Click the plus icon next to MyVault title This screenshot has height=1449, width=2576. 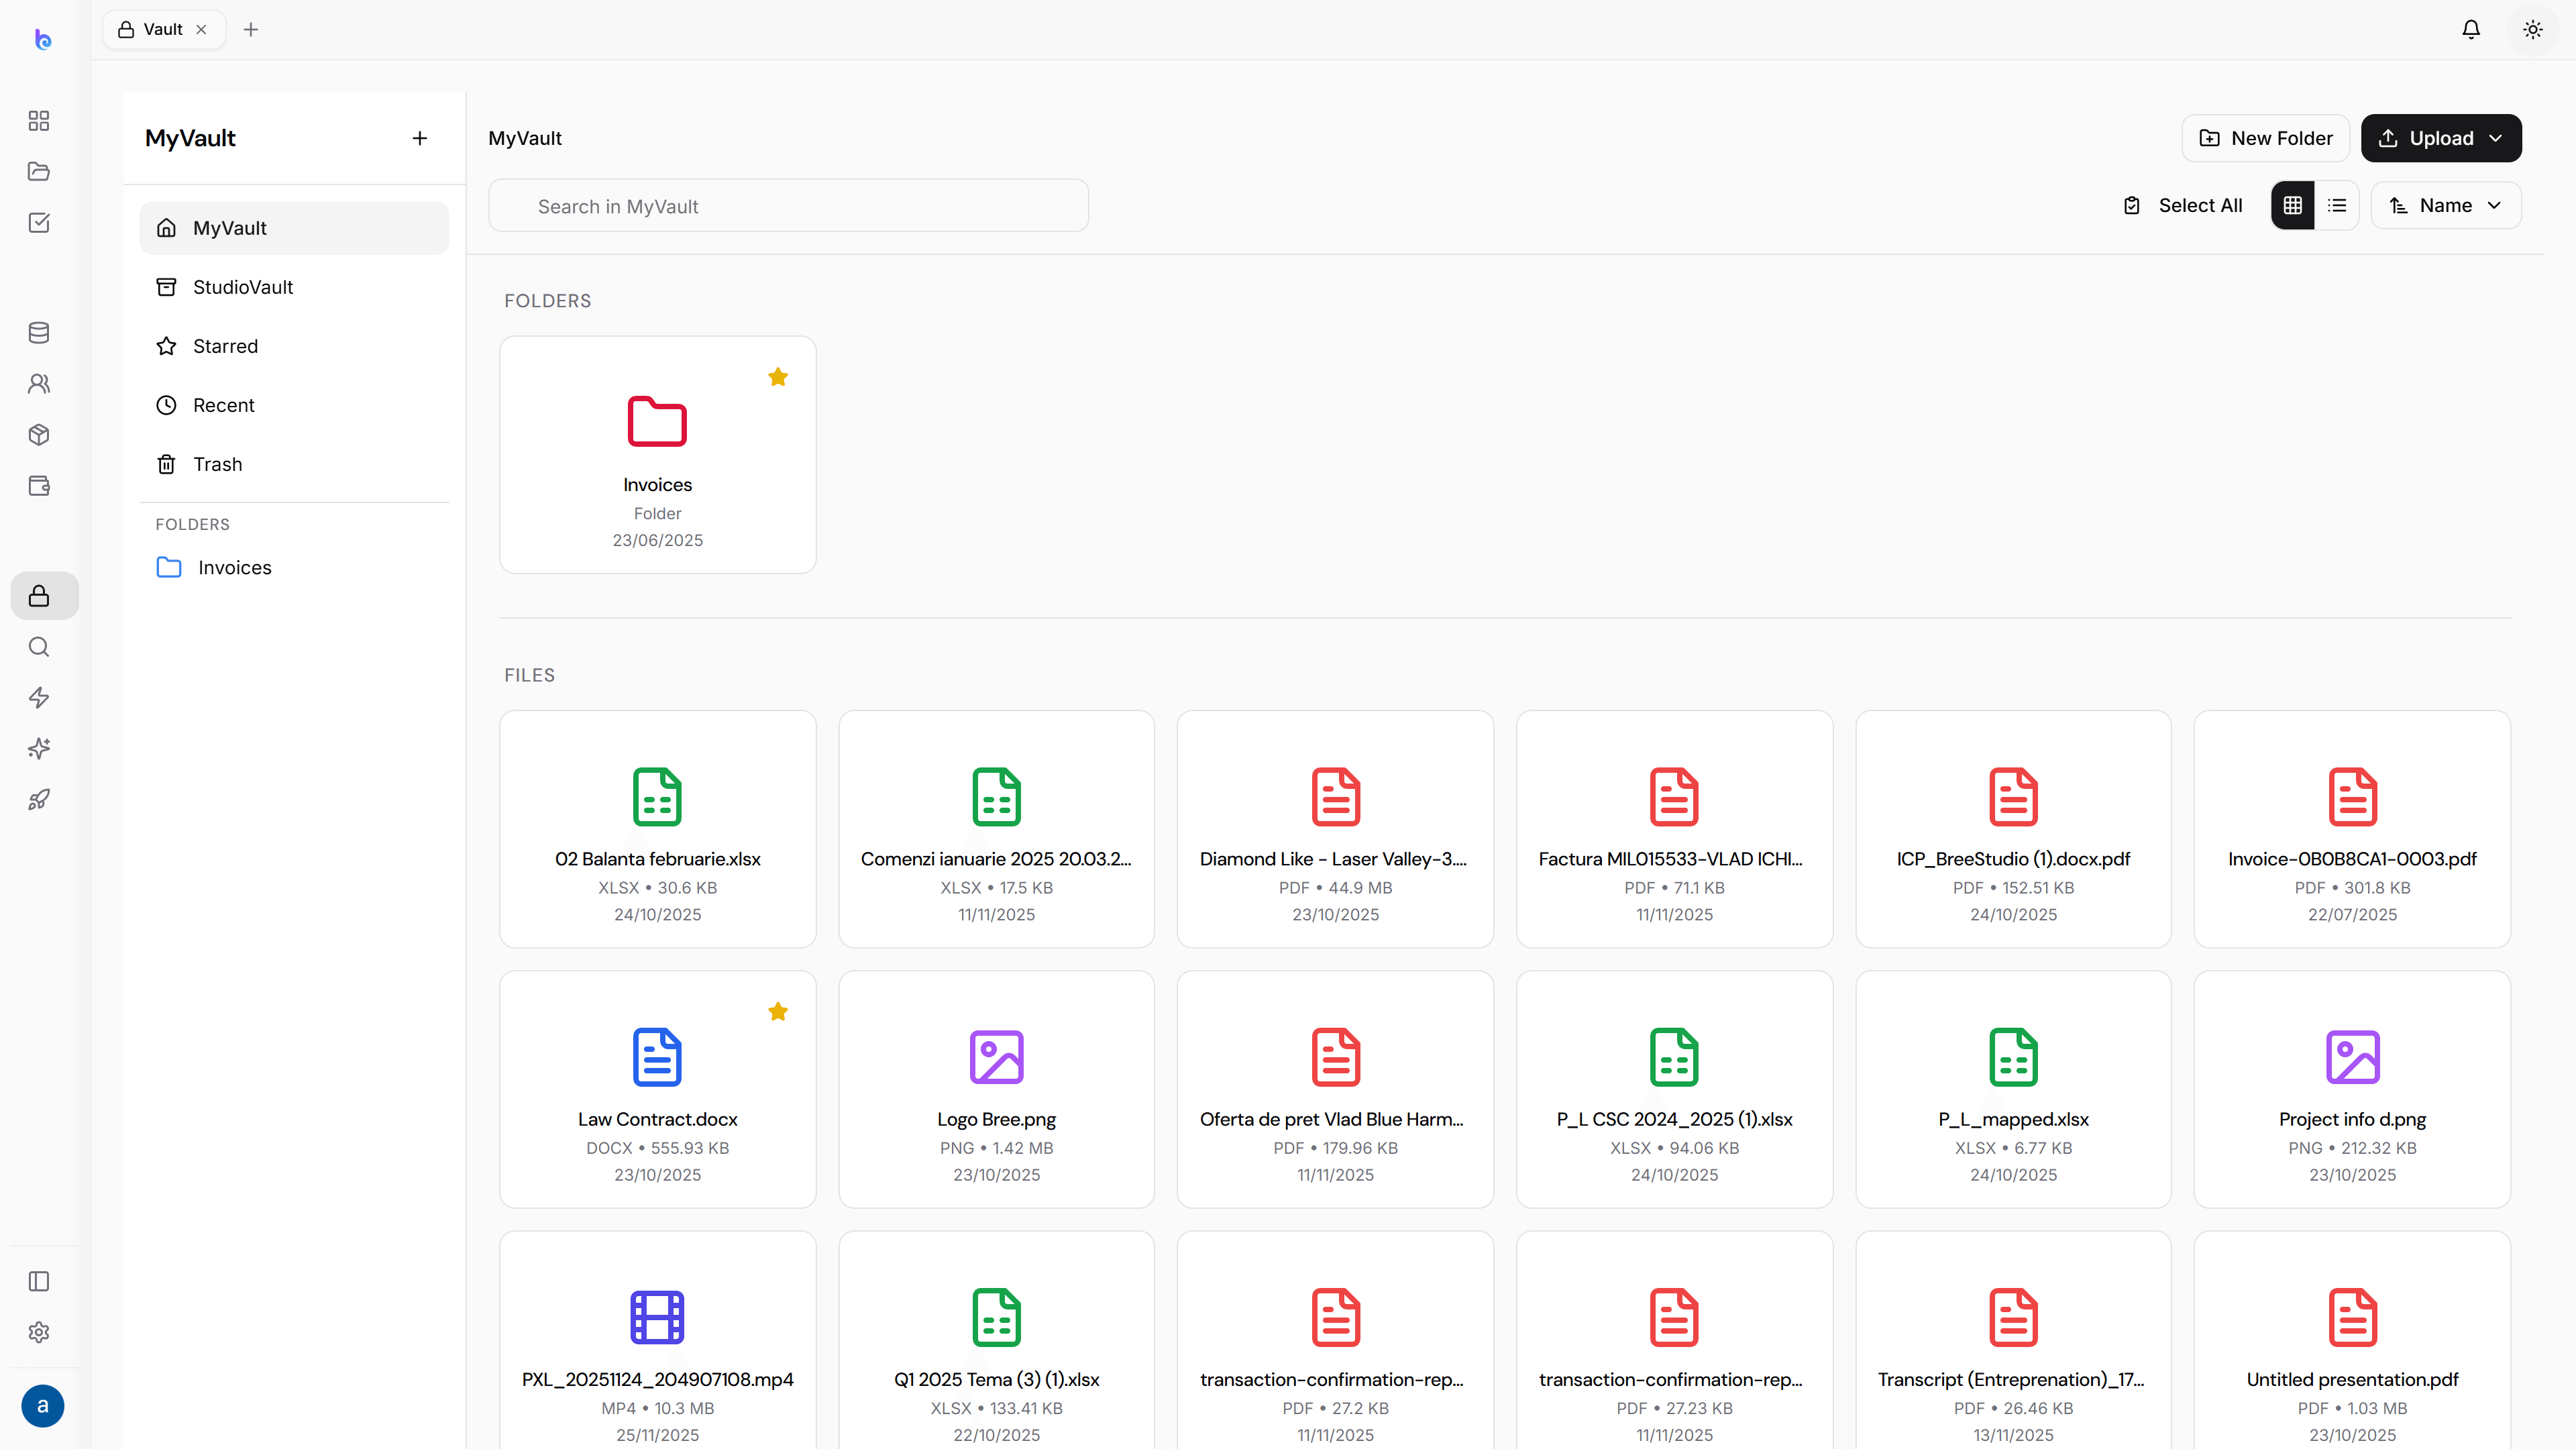[x=420, y=138]
